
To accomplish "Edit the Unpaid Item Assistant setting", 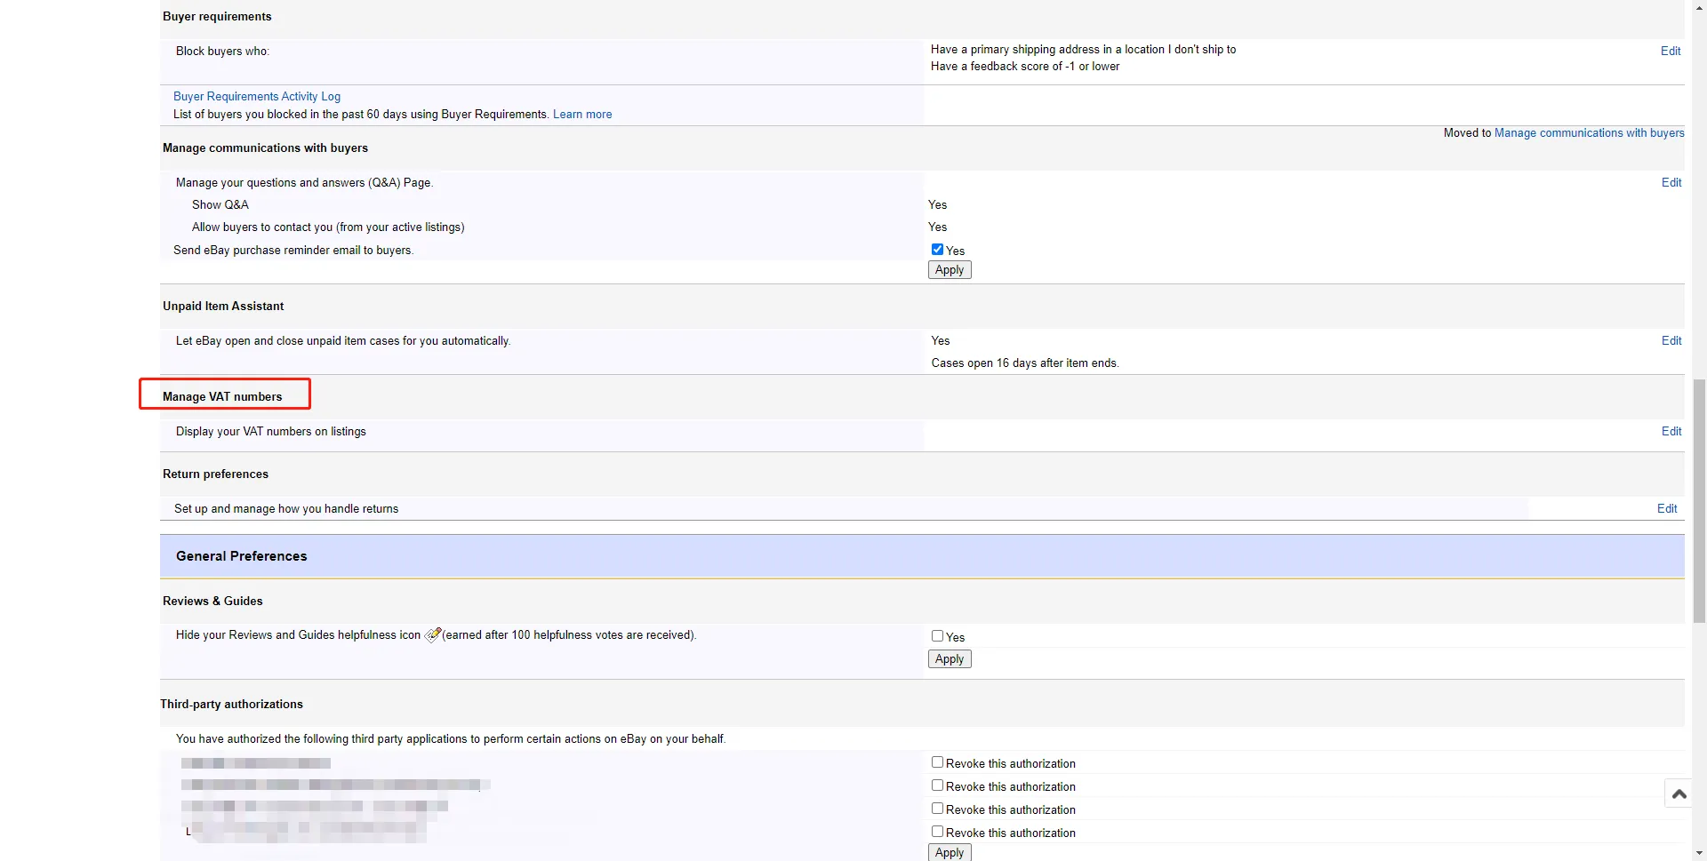I will click(1671, 340).
